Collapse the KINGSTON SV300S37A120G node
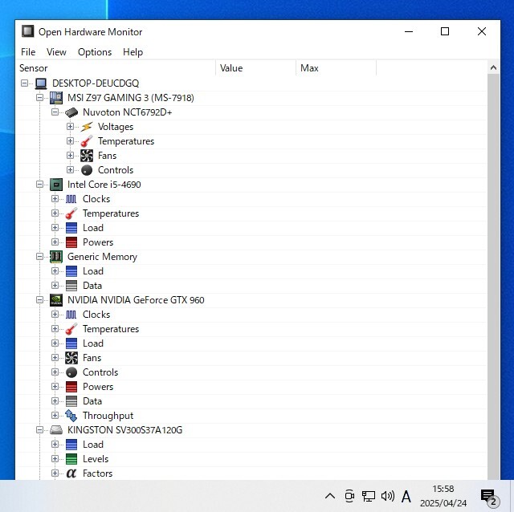 point(39,430)
